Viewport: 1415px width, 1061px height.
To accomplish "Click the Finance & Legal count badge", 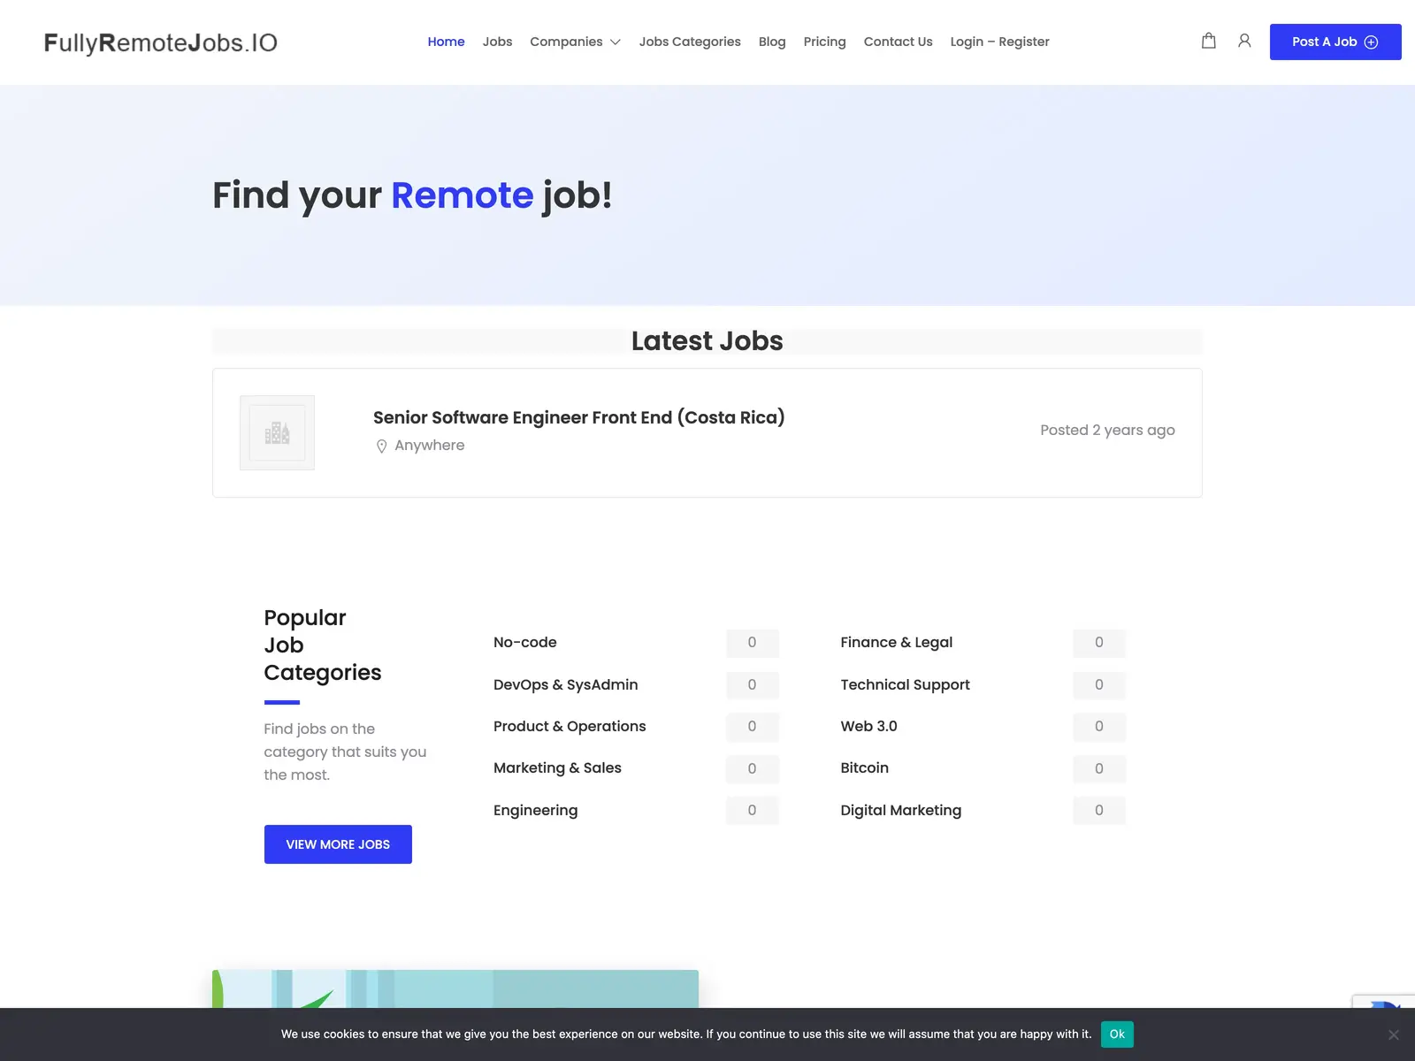I will [1099, 643].
